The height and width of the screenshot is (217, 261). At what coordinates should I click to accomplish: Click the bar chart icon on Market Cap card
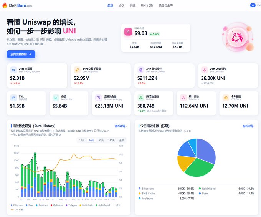pyautogui.click(x=56, y=98)
